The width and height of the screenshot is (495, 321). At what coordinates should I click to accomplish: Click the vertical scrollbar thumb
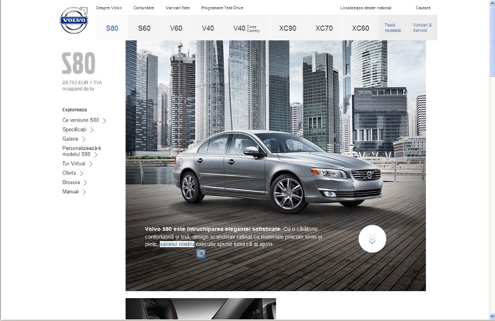coord(492,42)
